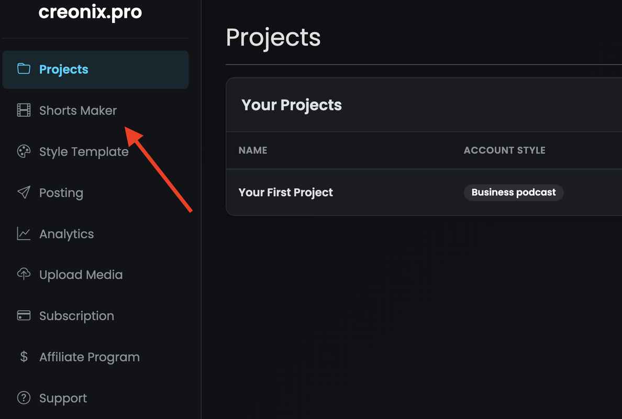
Task: Select the Analytics label in sidebar
Action: pos(66,234)
